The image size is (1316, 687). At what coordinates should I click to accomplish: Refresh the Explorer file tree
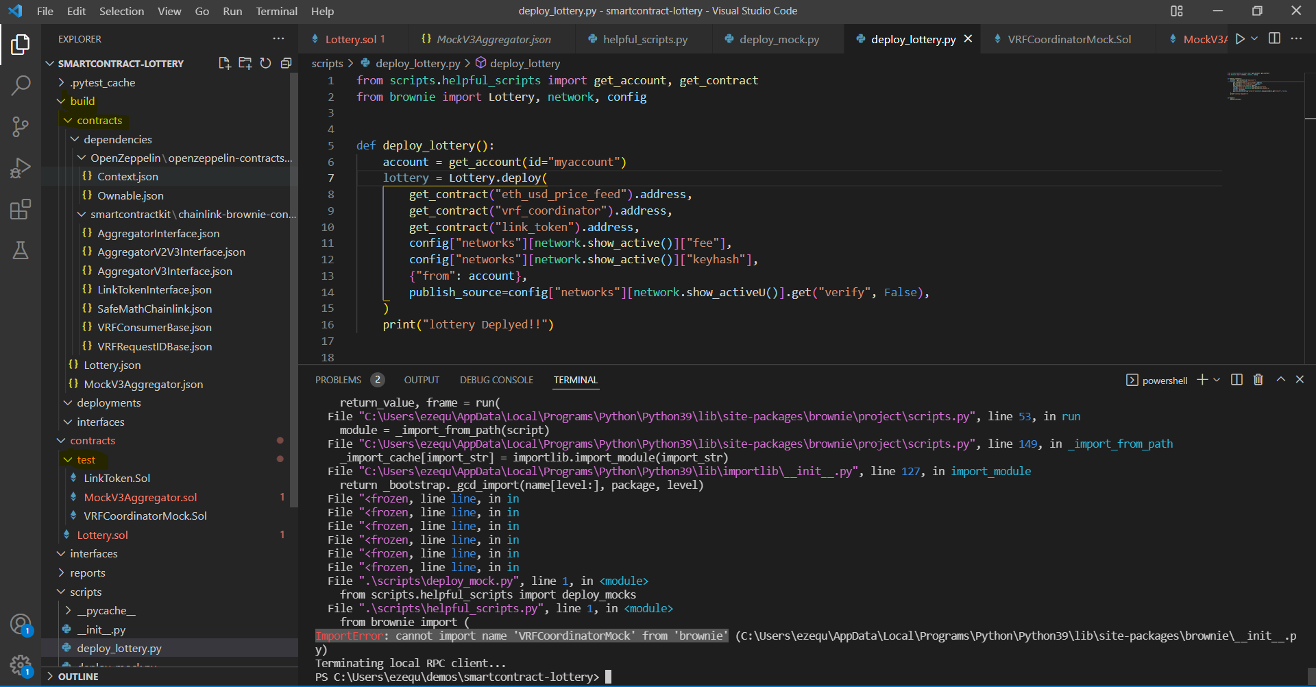(x=265, y=63)
